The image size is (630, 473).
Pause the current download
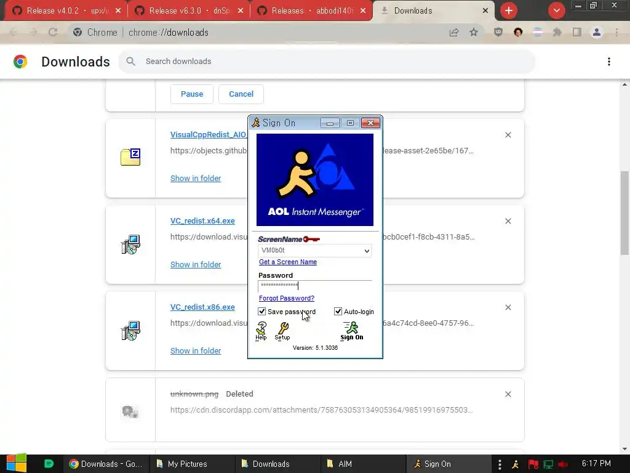pos(192,94)
